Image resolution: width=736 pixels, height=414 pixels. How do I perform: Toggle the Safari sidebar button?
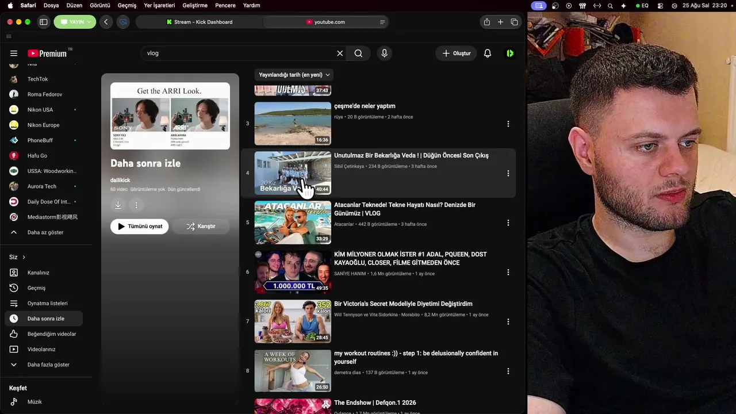(x=43, y=22)
